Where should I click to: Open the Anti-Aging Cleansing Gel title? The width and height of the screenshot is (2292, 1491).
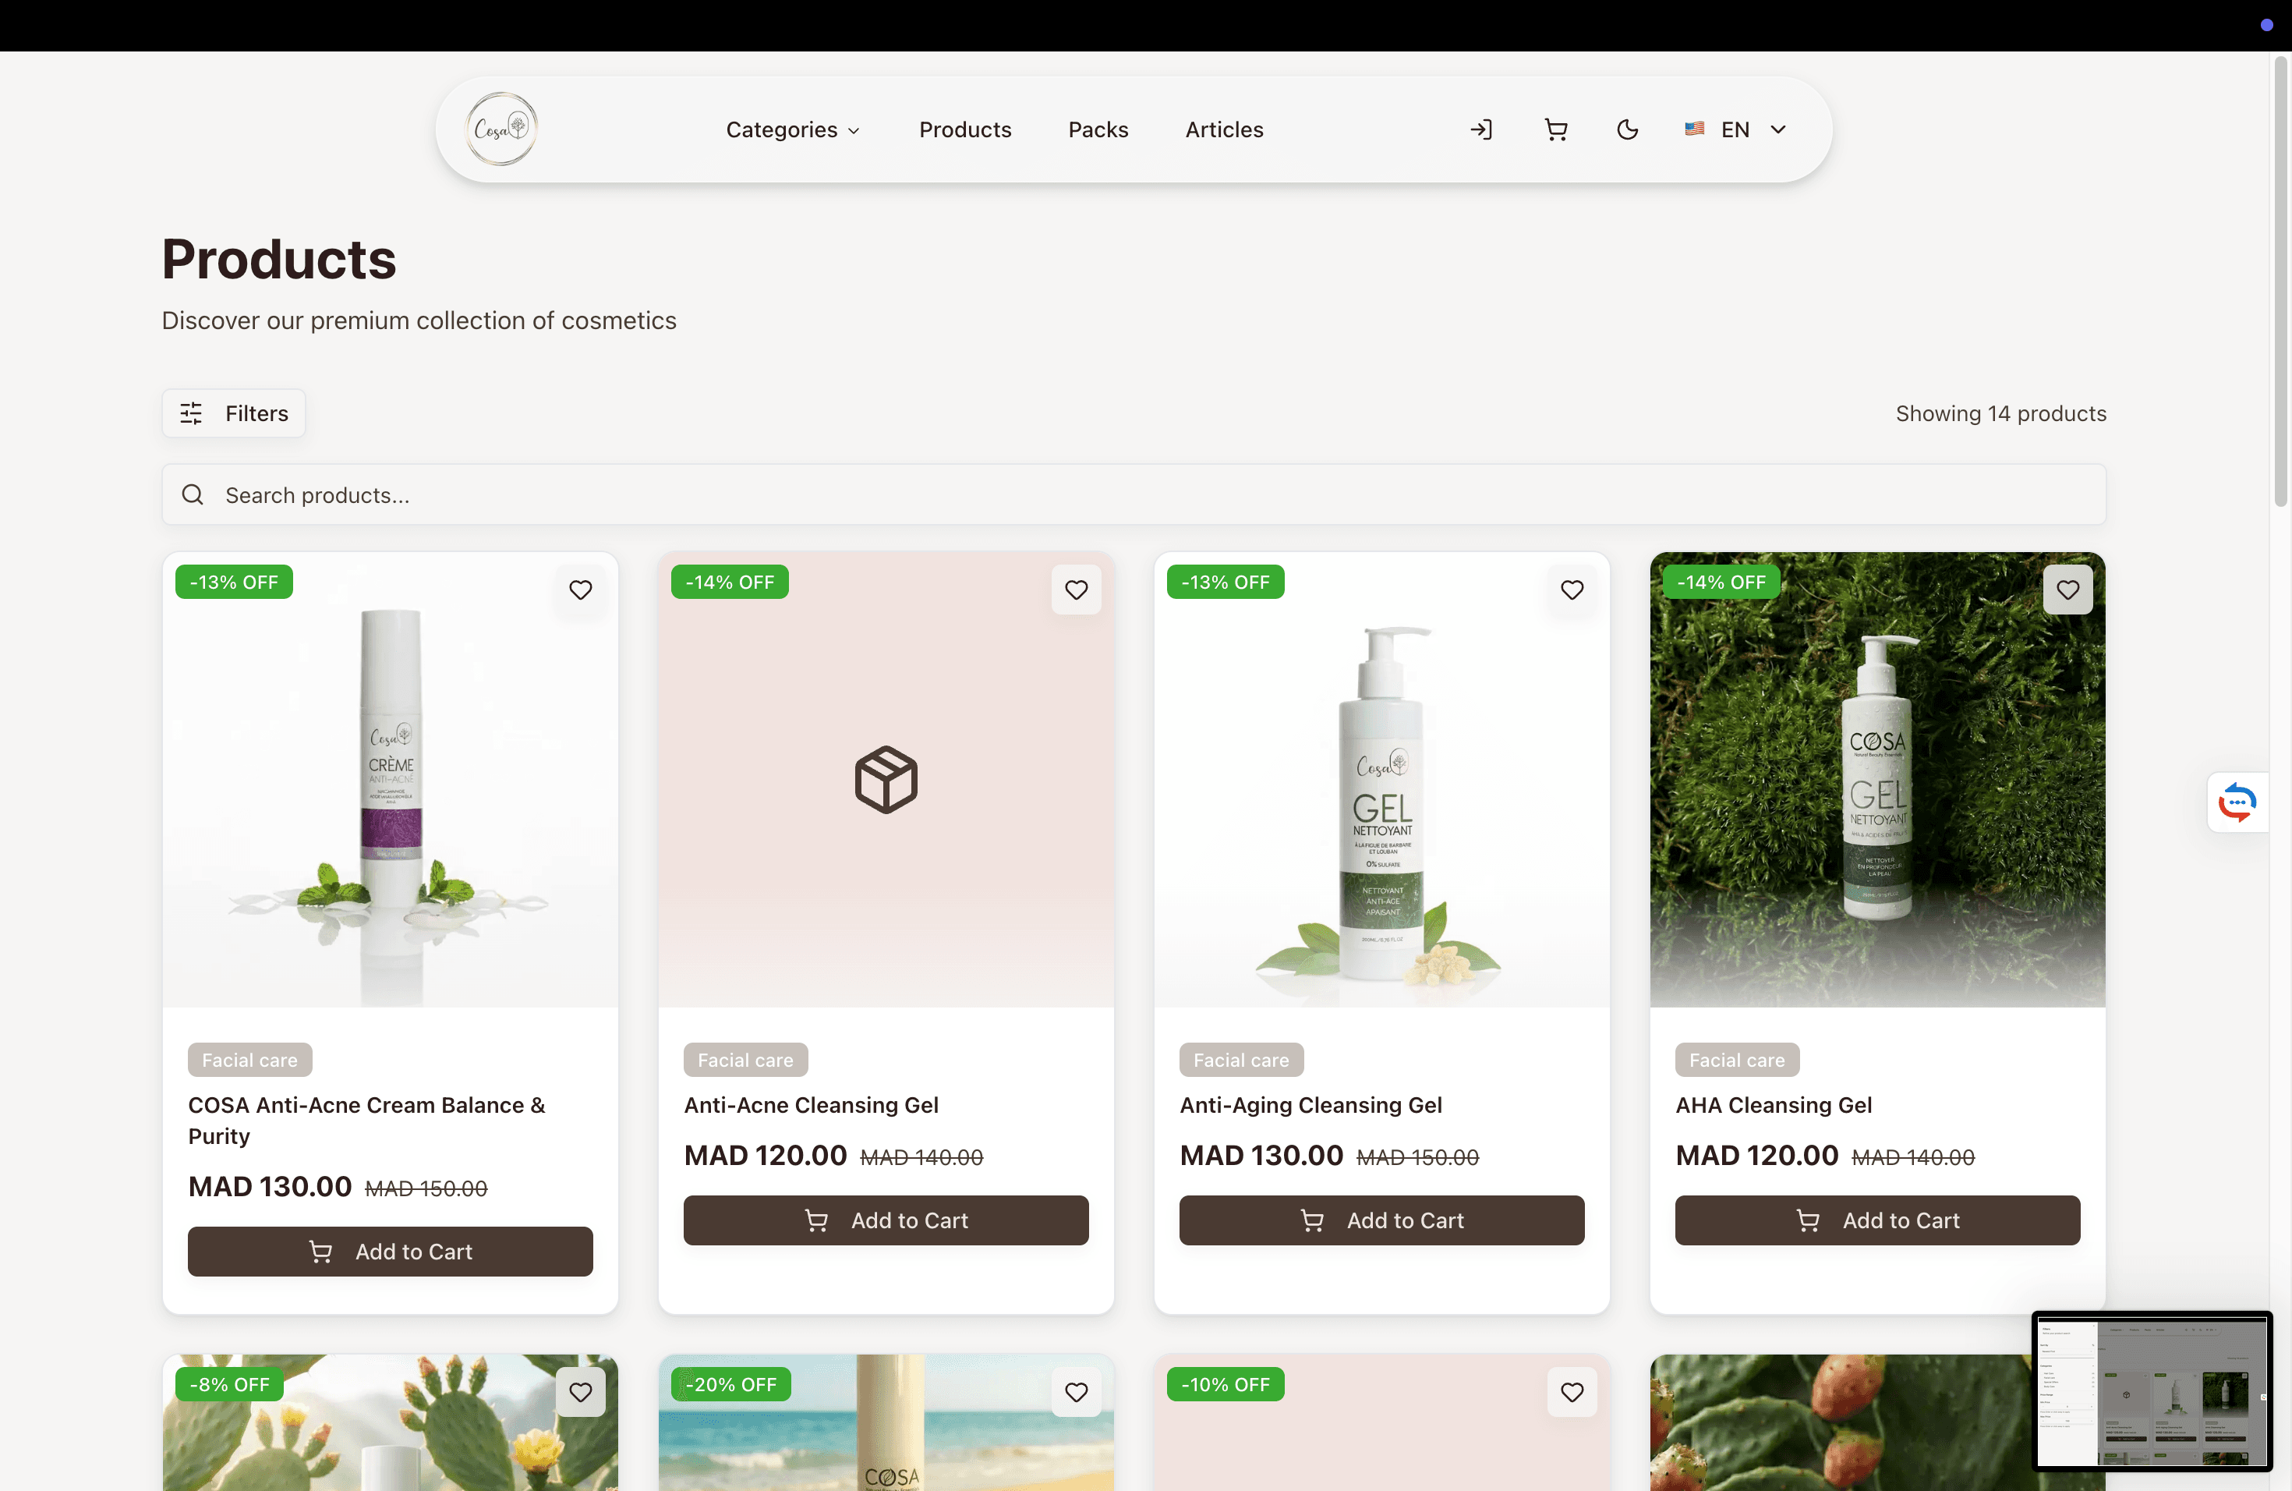click(x=1310, y=1105)
